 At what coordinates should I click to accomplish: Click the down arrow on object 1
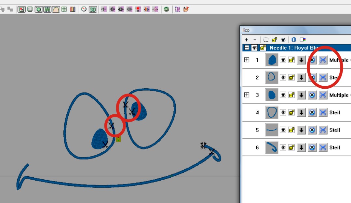click(x=301, y=60)
